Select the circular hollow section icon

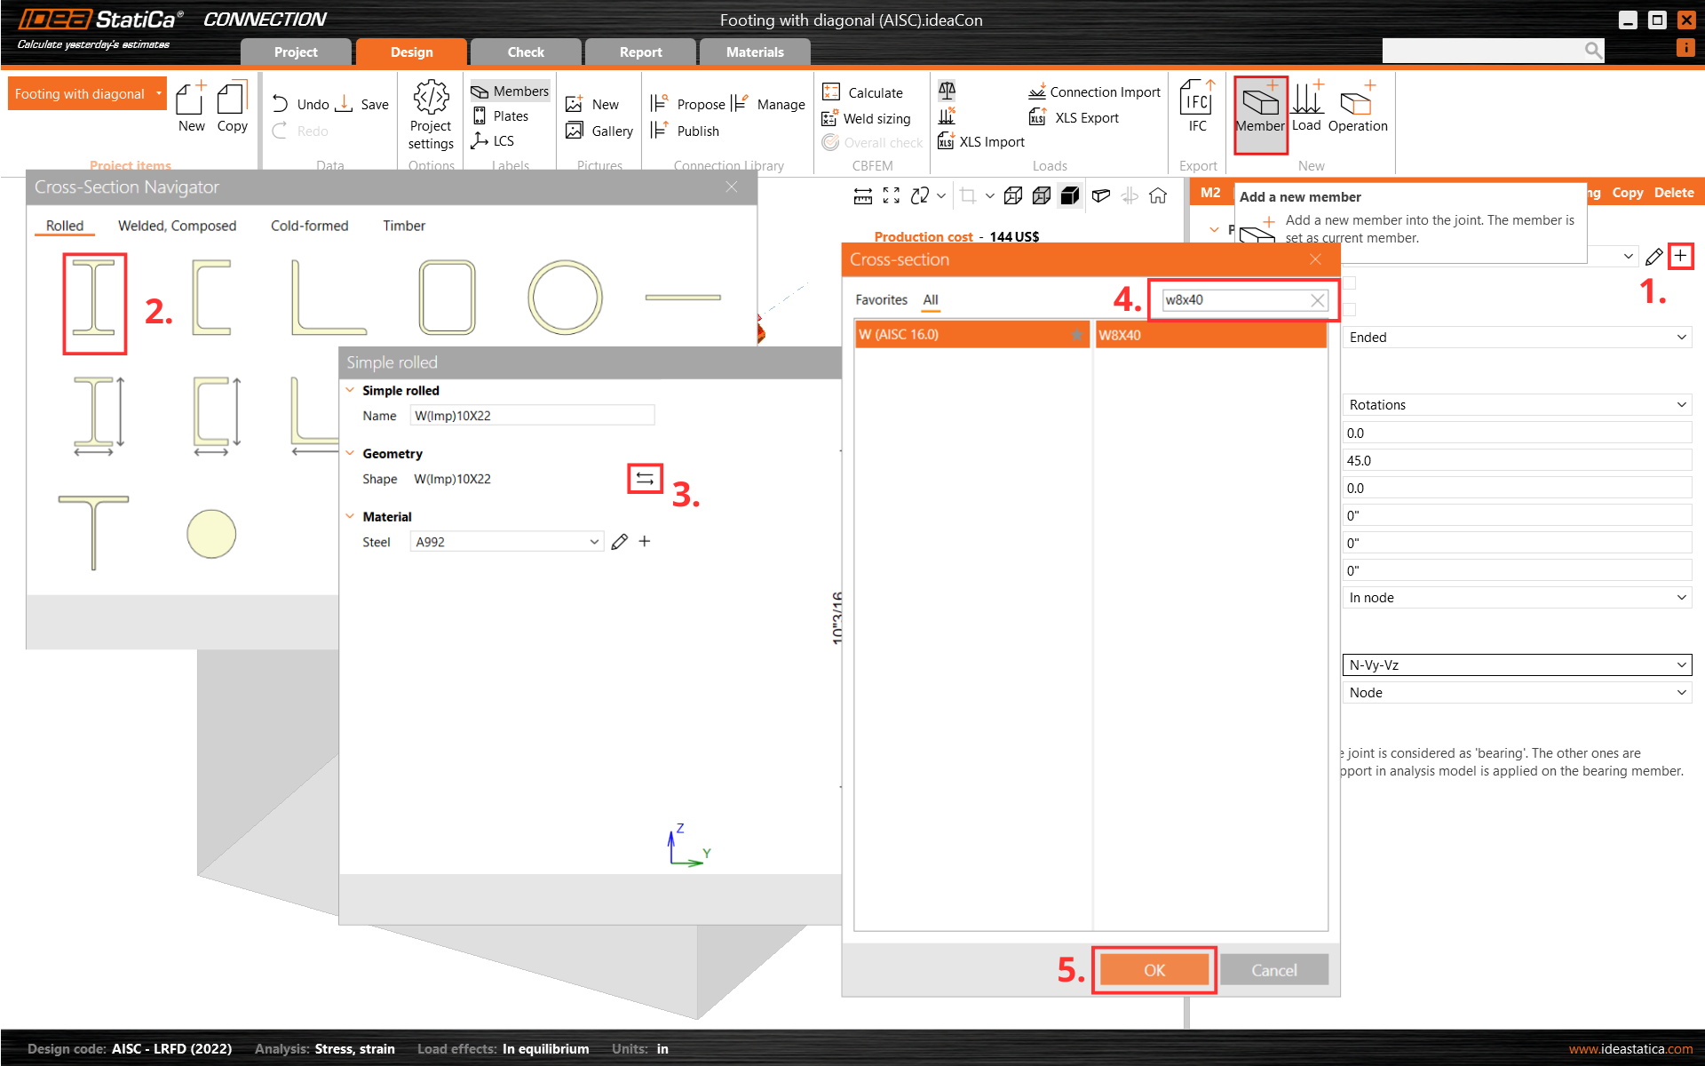(x=565, y=298)
